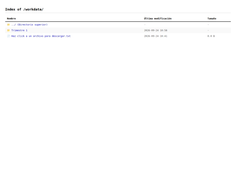Viewport: 236px width, 177px height.
Task: Click the Tamaño column header
Action: point(212,18)
